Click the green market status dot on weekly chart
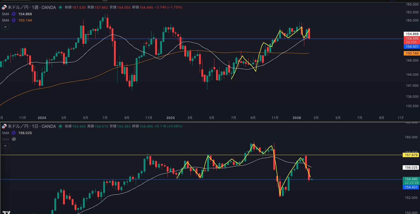Viewport: 420px width, 214px height. 60,7
